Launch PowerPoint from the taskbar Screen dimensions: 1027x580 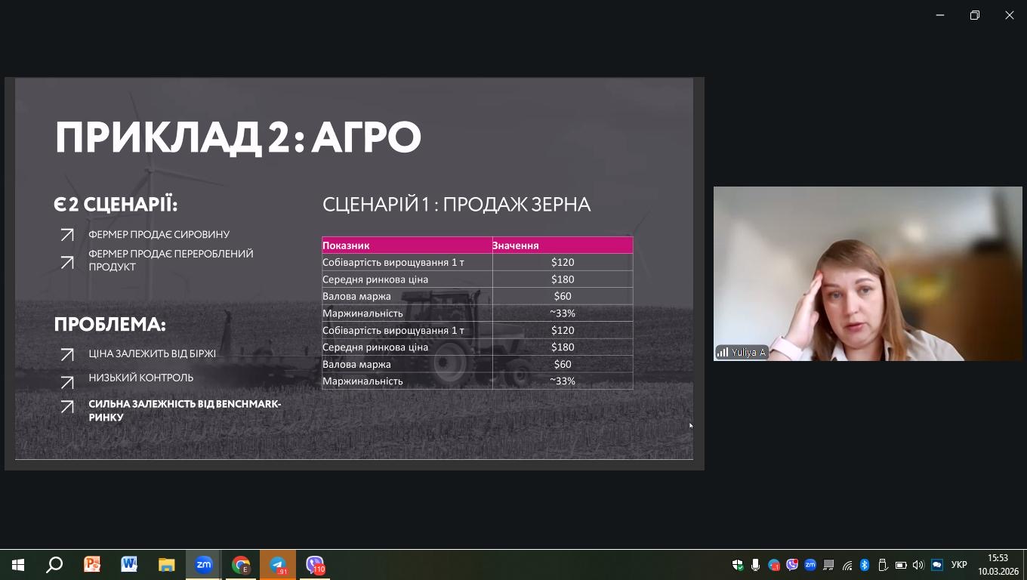click(x=92, y=565)
